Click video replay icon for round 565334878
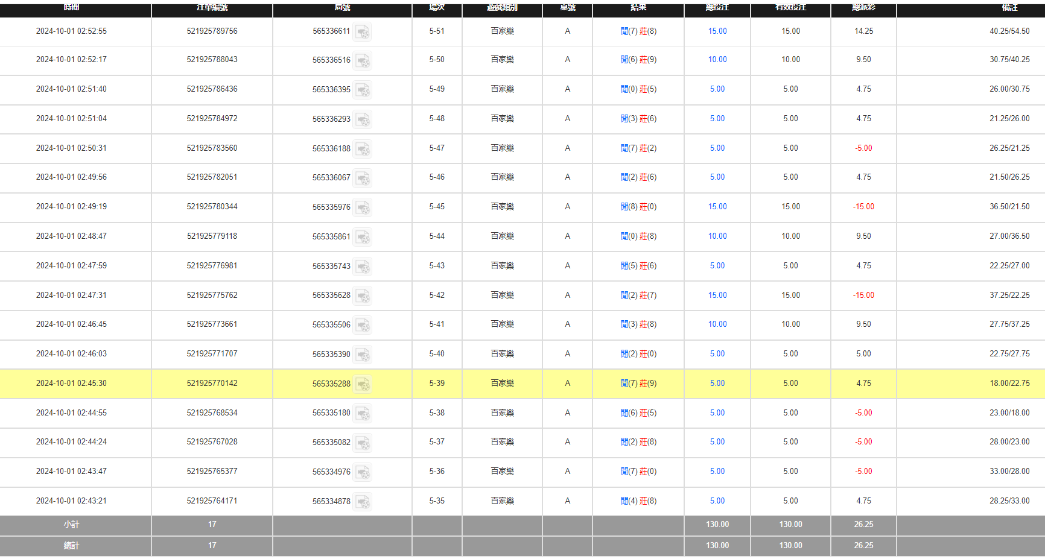This screenshot has height=559, width=1045. [362, 502]
